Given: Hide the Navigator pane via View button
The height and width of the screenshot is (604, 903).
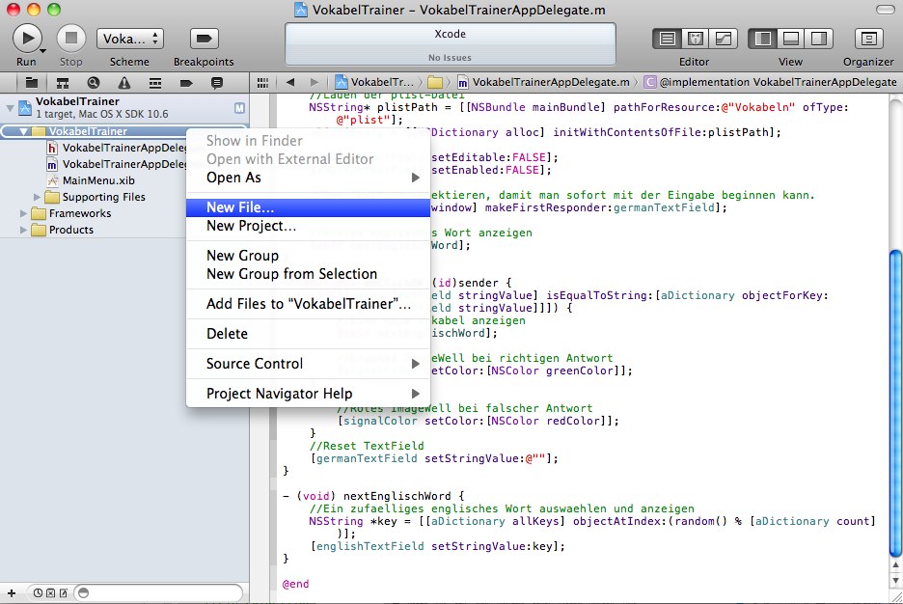Looking at the screenshot, I should (x=763, y=39).
